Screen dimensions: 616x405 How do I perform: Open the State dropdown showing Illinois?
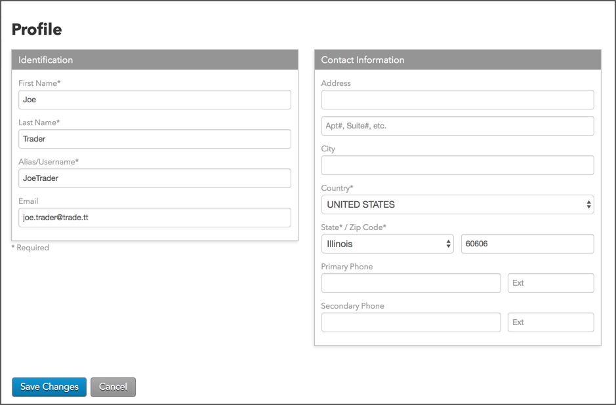coord(387,244)
